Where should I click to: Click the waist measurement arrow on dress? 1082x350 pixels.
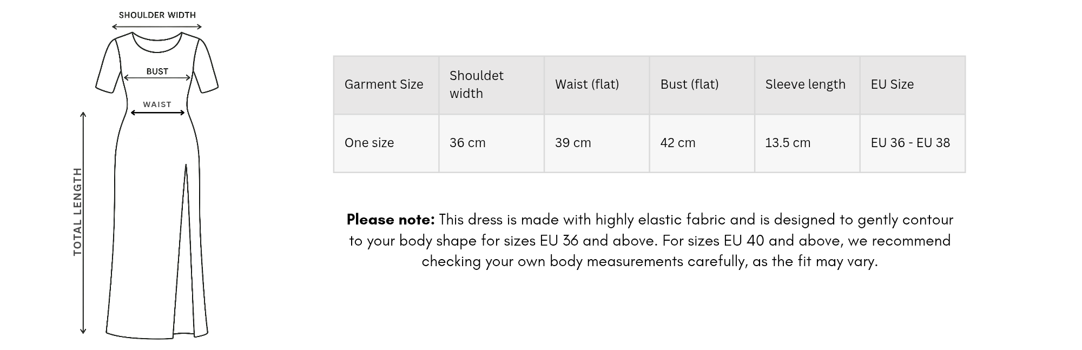click(x=157, y=113)
